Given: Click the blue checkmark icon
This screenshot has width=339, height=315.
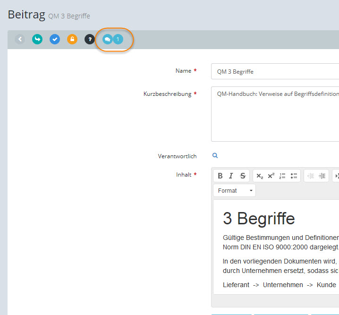Looking at the screenshot, I should (x=55, y=39).
